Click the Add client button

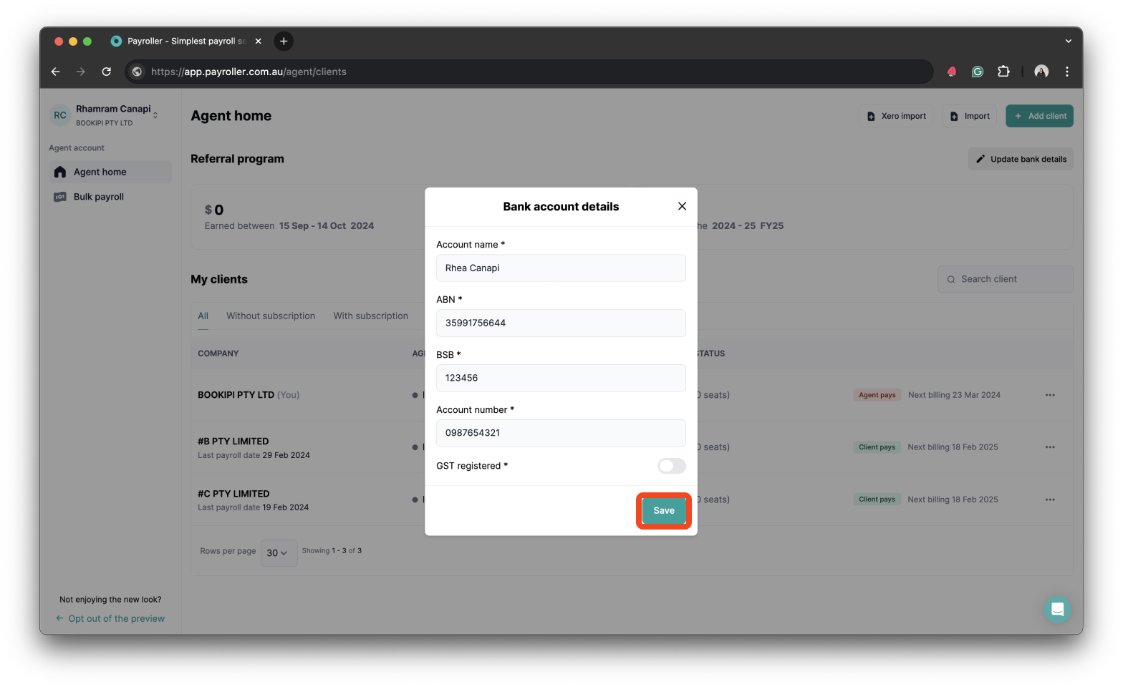point(1039,116)
